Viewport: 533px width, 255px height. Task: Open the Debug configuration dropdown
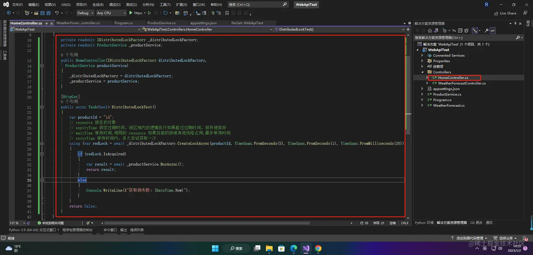coord(85,13)
